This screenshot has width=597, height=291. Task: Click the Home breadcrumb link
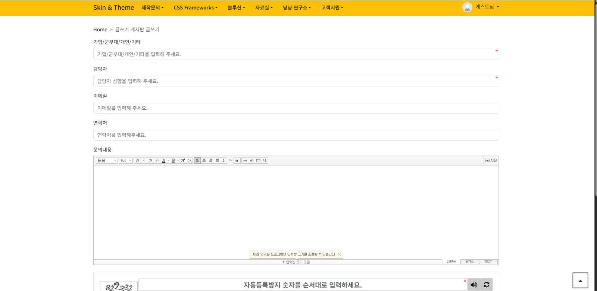[x=100, y=29]
